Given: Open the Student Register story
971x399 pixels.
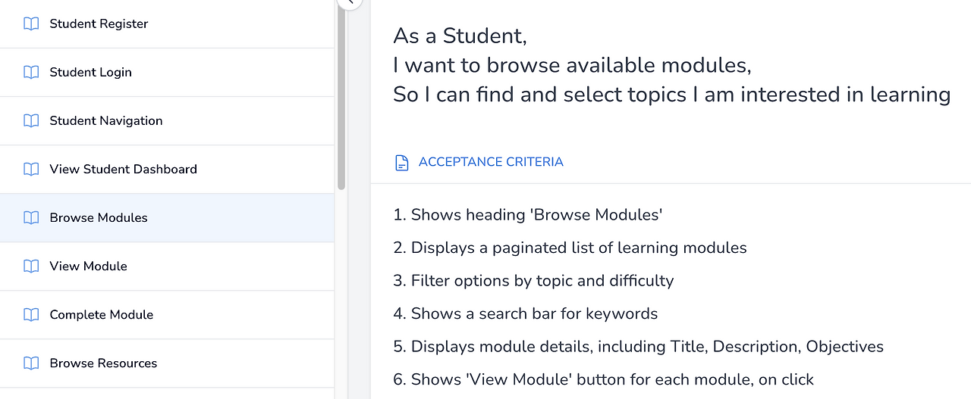Looking at the screenshot, I should (99, 24).
